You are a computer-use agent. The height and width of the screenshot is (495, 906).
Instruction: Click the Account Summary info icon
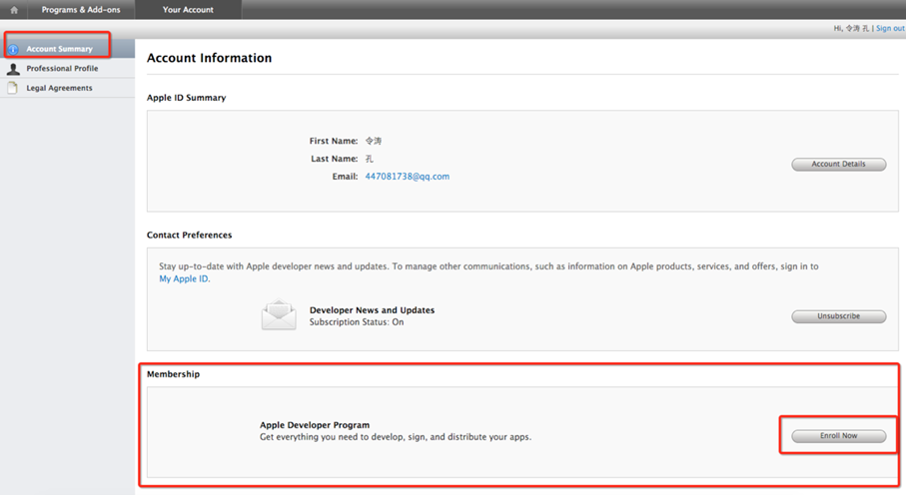point(13,49)
